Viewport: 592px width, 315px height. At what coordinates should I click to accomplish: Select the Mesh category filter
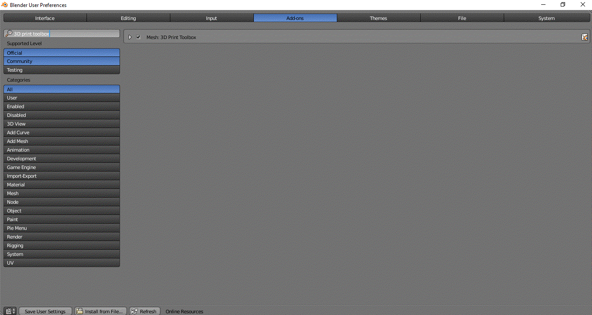point(62,193)
